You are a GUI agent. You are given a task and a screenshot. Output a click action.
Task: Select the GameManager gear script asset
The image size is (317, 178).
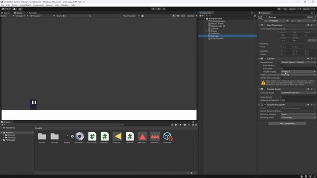point(80,136)
